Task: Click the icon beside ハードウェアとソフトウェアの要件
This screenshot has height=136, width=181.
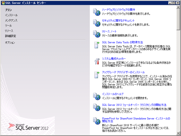Action: [97, 12]
